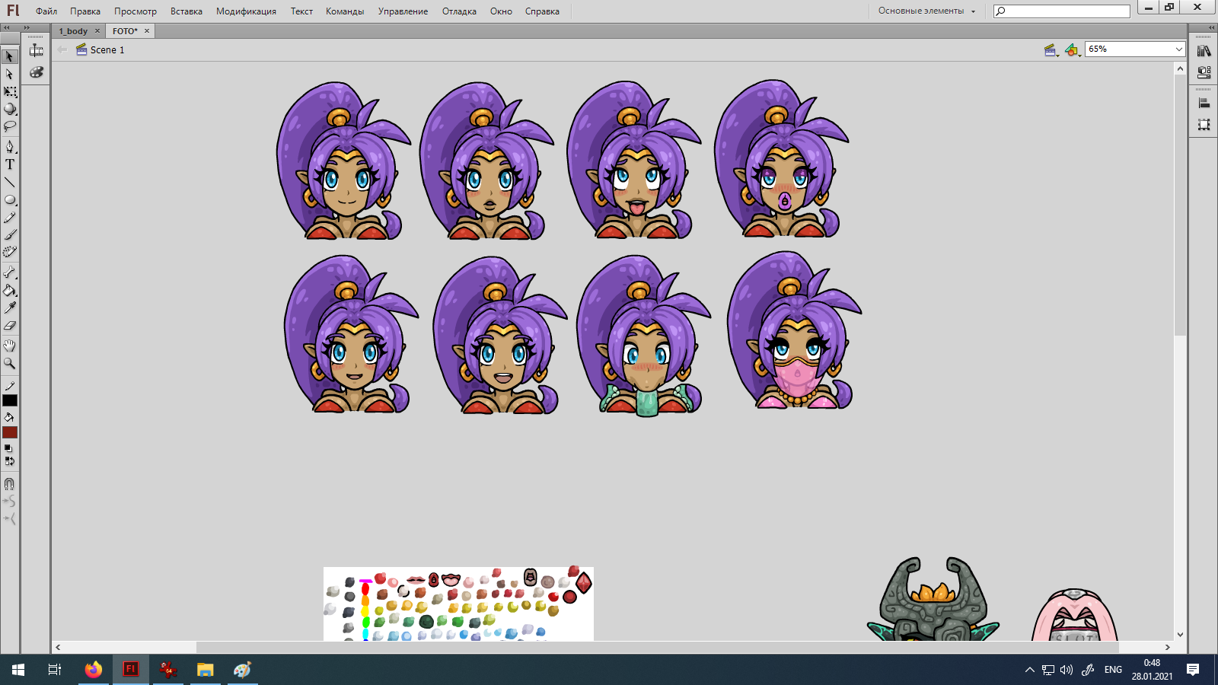Select the character wearing pink veil

[x=795, y=330]
